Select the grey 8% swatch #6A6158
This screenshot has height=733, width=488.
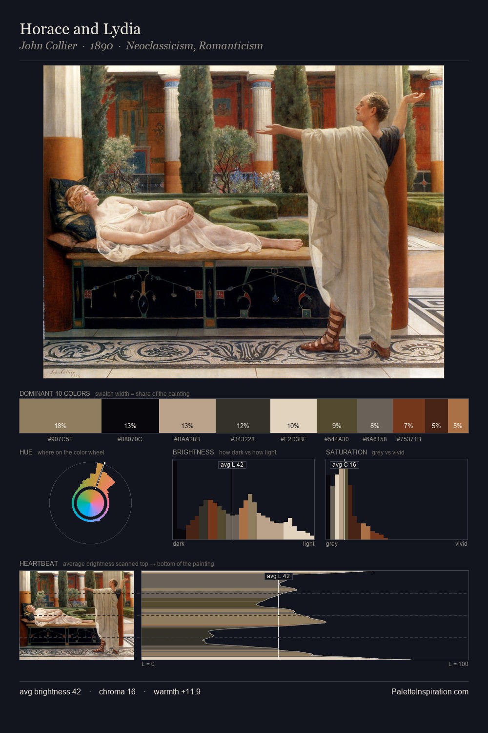[375, 416]
